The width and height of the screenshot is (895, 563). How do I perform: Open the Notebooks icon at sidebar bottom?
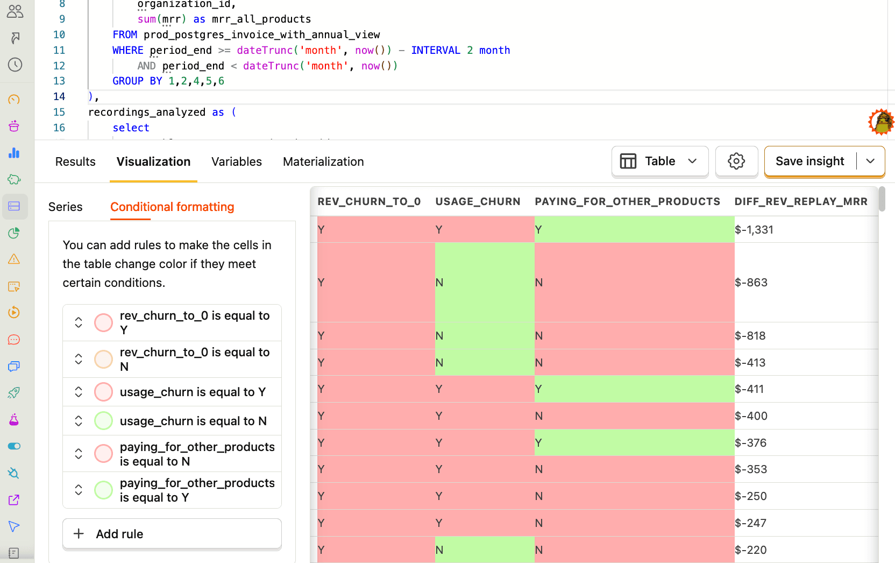coord(15,553)
